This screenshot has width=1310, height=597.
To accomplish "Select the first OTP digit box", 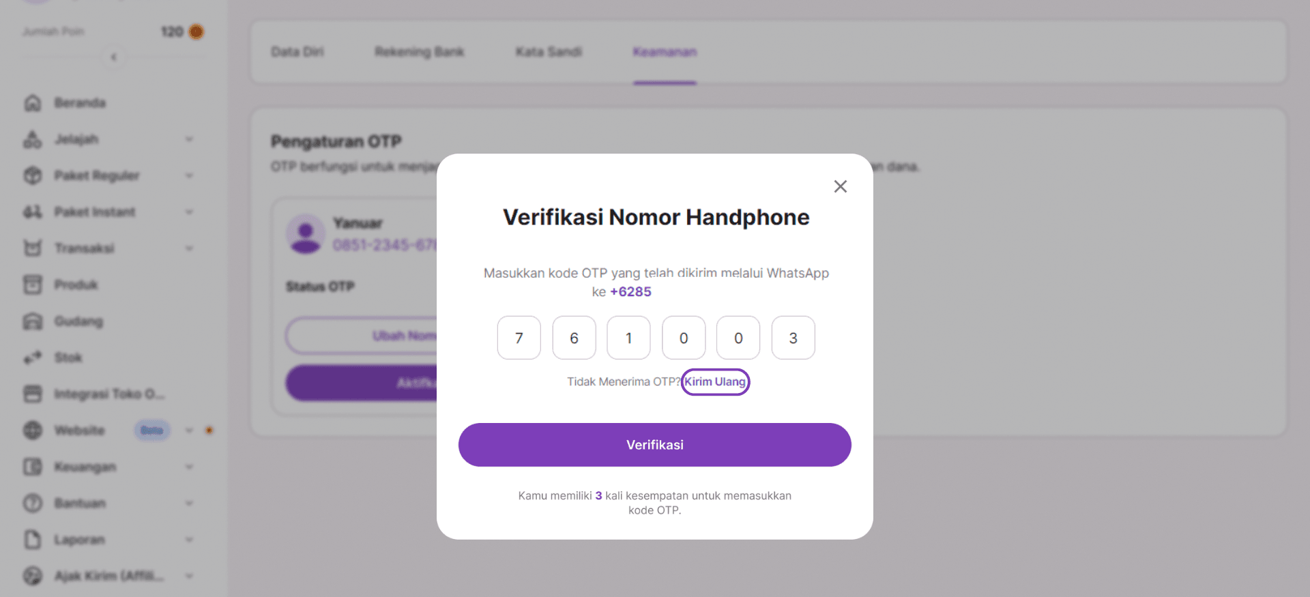I will 519,338.
